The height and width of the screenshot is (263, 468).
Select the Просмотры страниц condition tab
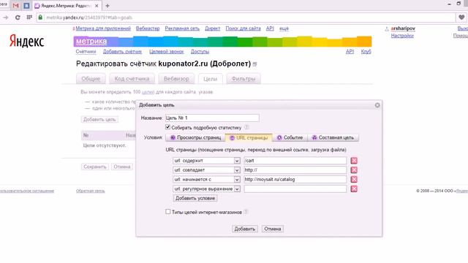[x=195, y=137]
